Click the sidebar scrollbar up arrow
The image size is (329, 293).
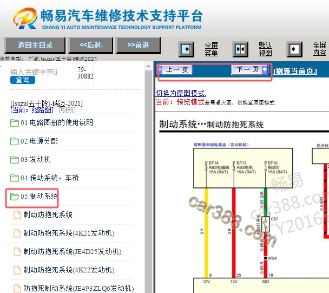coord(149,67)
